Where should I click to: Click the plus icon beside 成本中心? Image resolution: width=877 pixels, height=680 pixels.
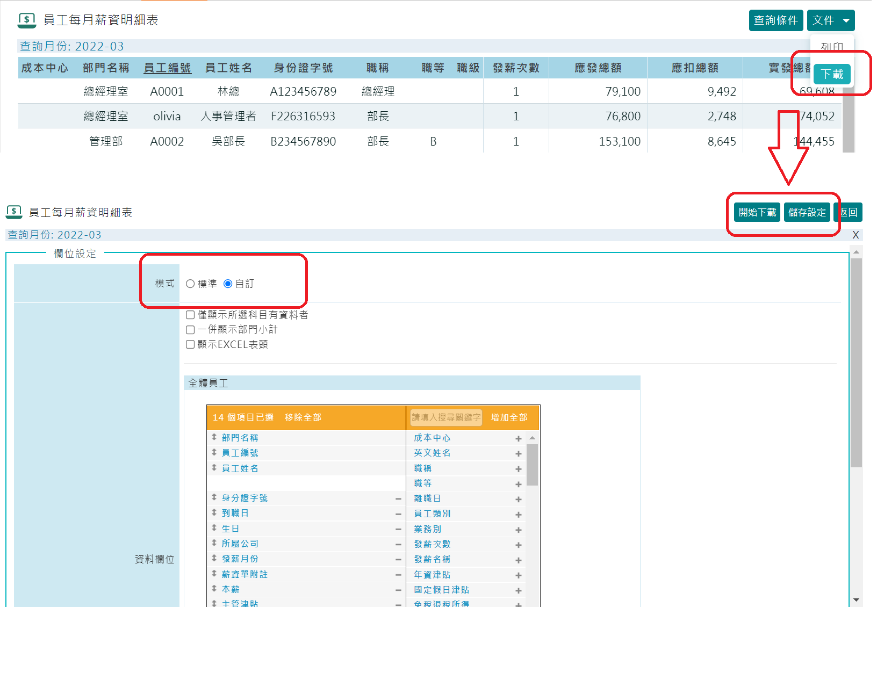(x=518, y=438)
